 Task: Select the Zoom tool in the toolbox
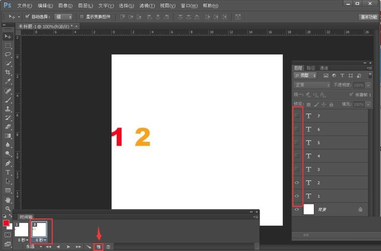point(8,209)
